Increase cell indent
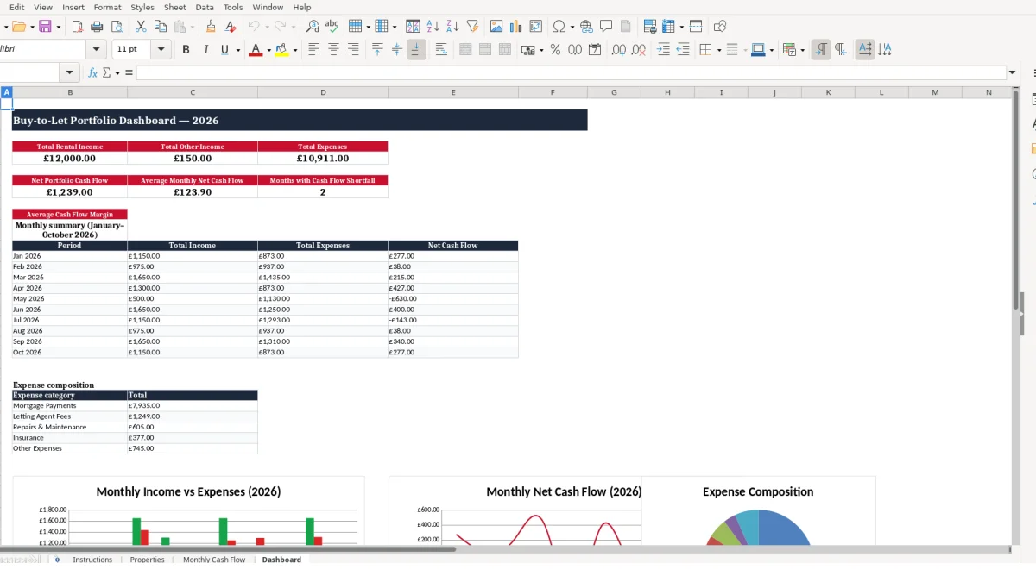Viewport: 1036px width, 582px height. click(x=663, y=50)
